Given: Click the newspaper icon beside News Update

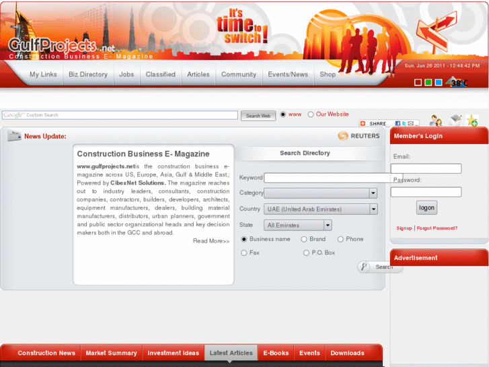Looking at the screenshot, I should pyautogui.click(x=14, y=136).
